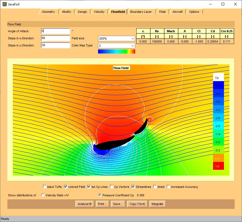Disable the Streamlines checkbox

tap(133, 187)
